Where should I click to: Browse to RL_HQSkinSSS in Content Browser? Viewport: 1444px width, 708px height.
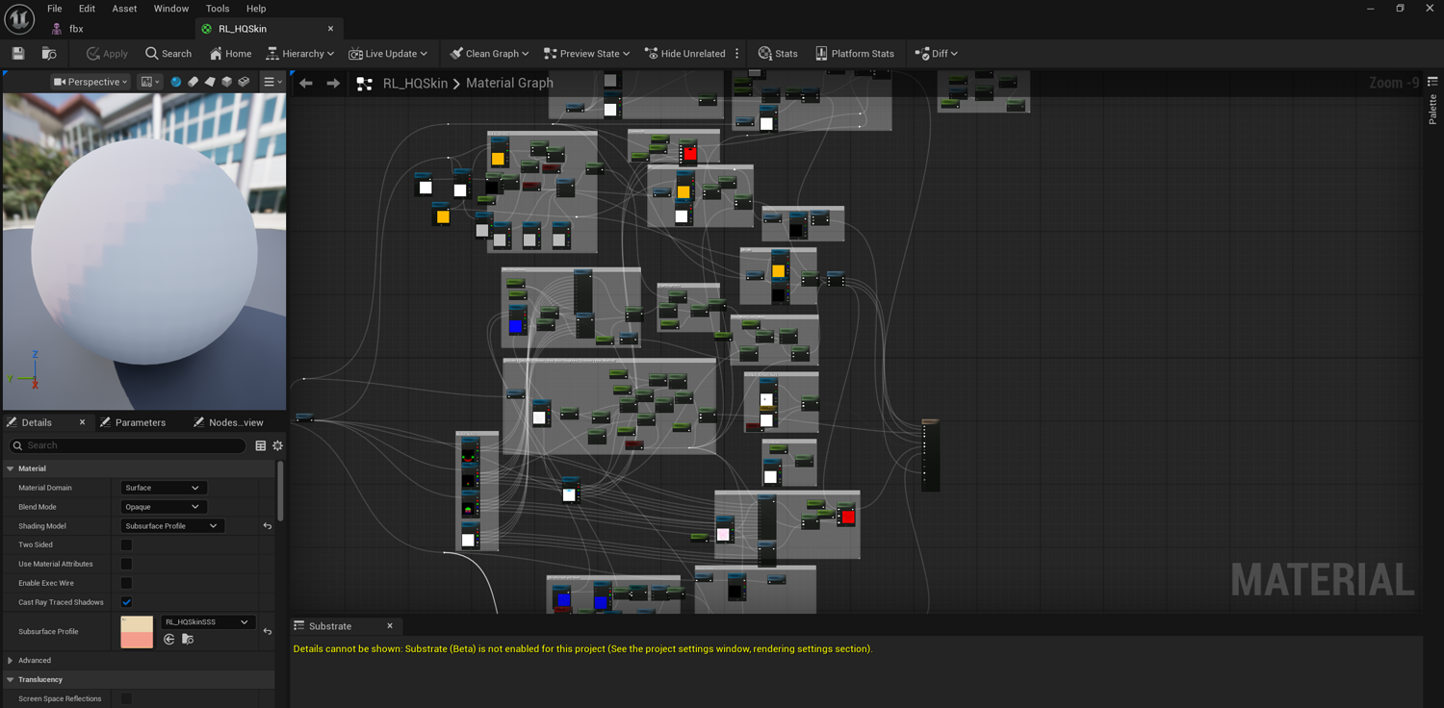(x=188, y=640)
